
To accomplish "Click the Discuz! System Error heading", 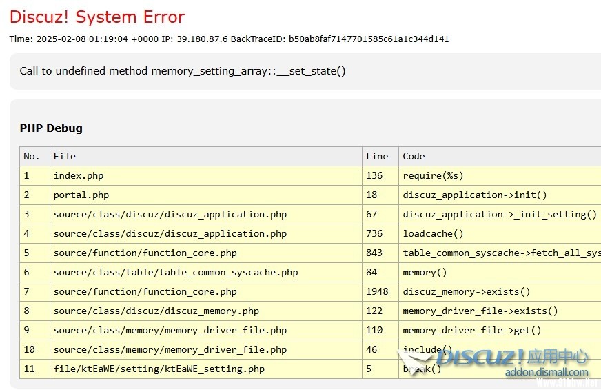I will click(x=97, y=17).
